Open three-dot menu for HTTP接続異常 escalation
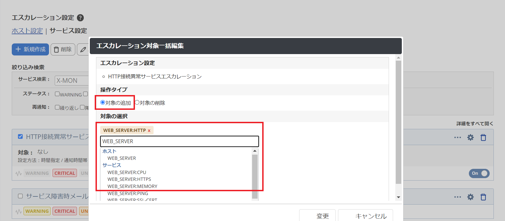Screen dimensions: 505x221 457,137
